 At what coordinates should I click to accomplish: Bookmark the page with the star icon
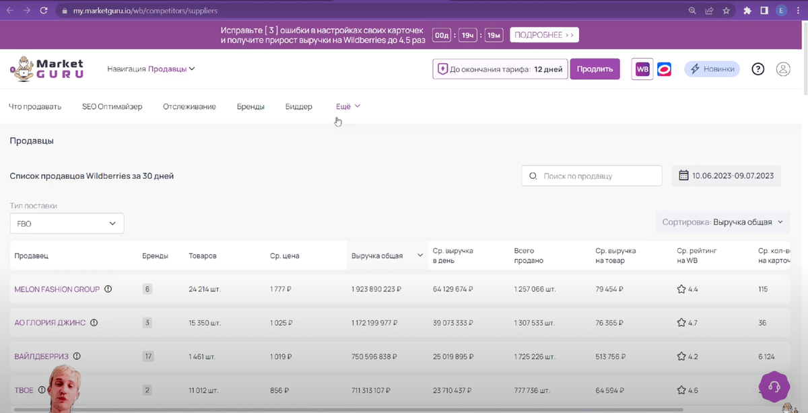(x=727, y=11)
